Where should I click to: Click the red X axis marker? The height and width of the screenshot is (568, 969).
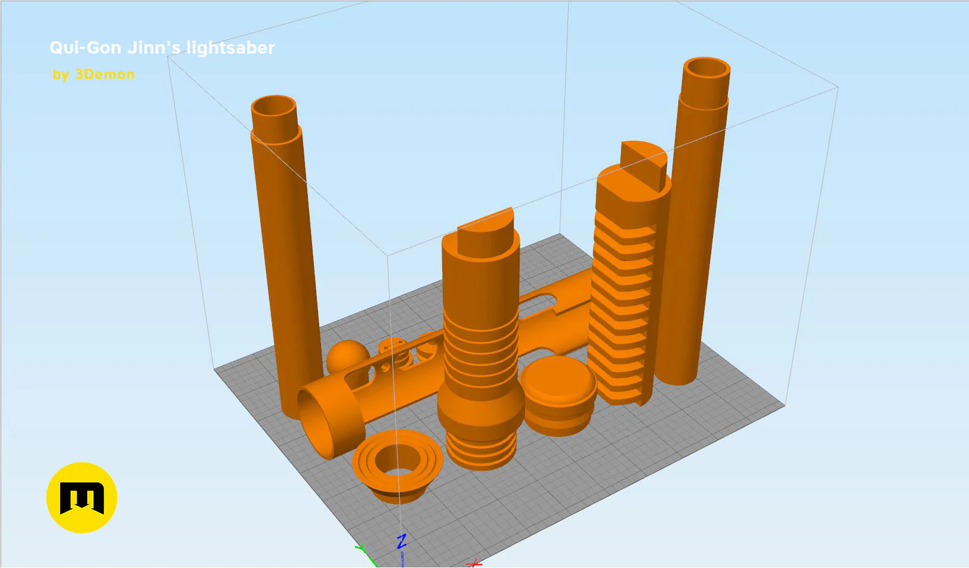coord(474,563)
